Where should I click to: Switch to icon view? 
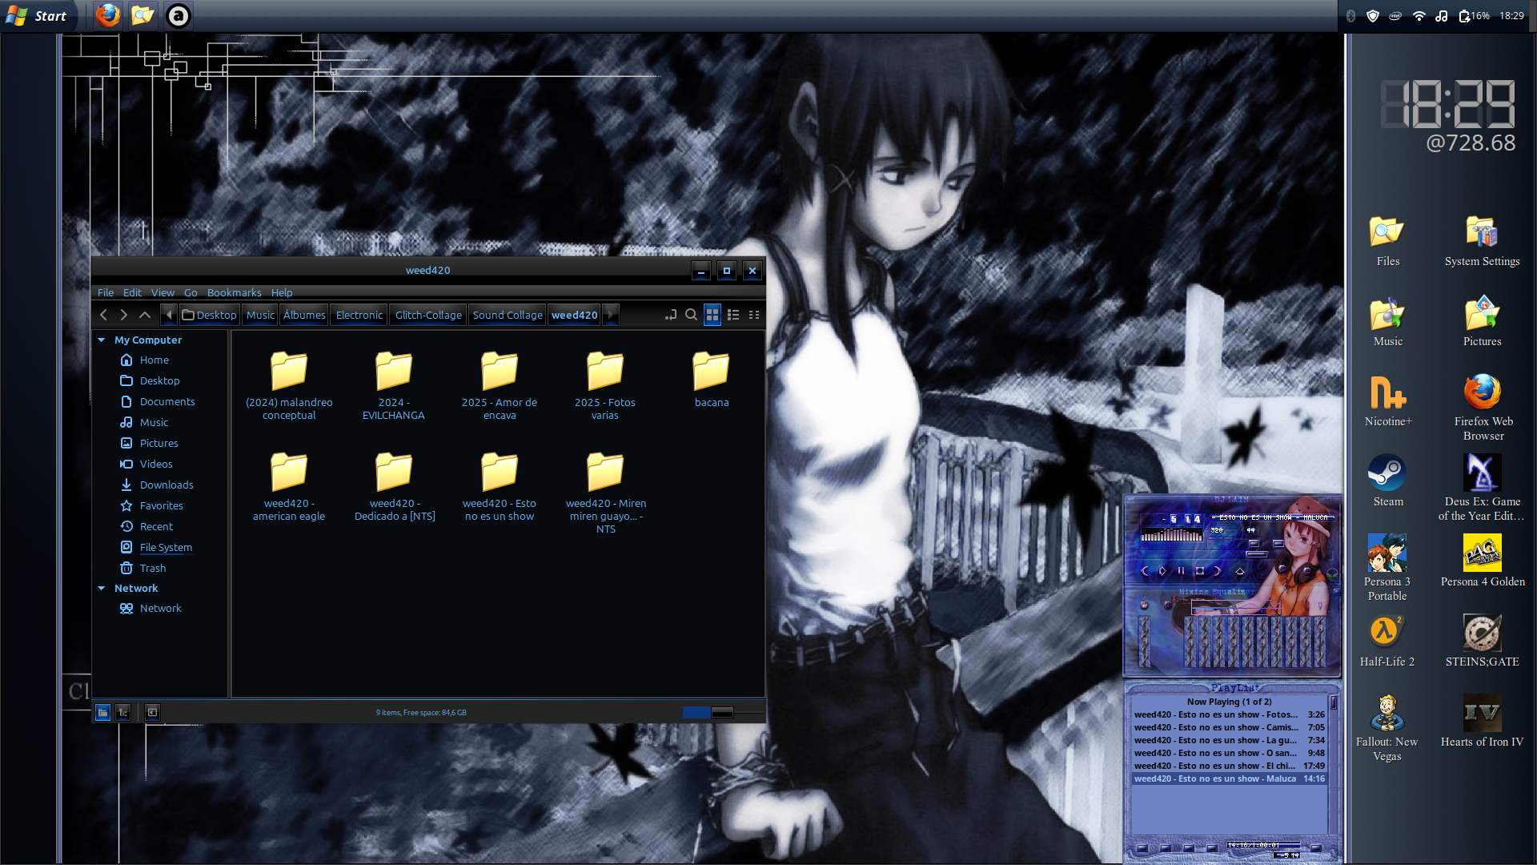(x=712, y=315)
